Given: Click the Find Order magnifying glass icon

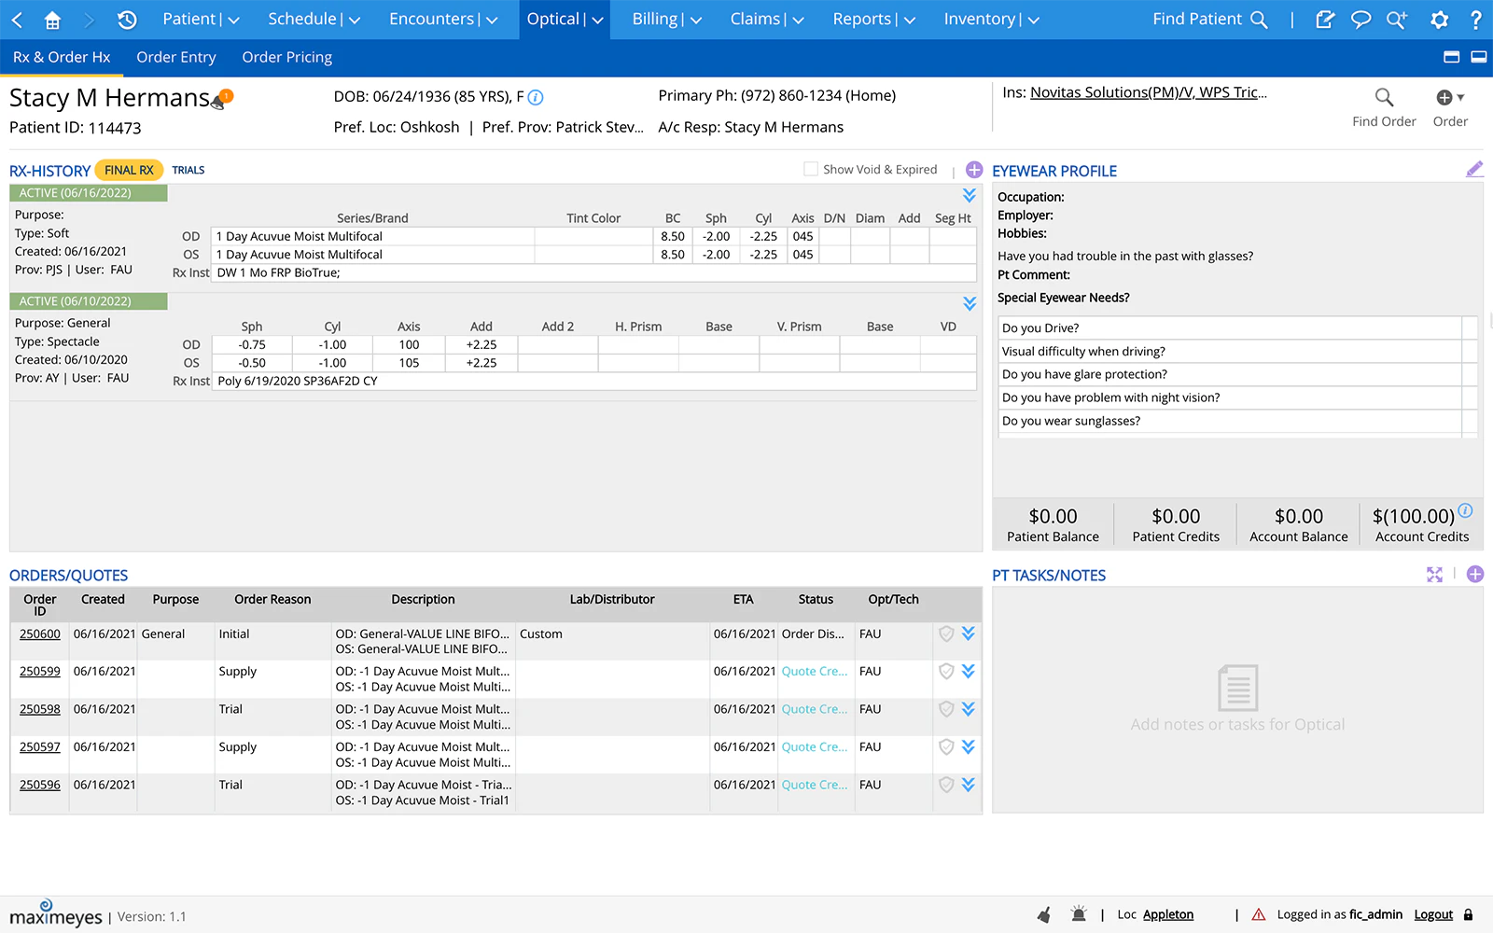Looking at the screenshot, I should click(x=1384, y=96).
